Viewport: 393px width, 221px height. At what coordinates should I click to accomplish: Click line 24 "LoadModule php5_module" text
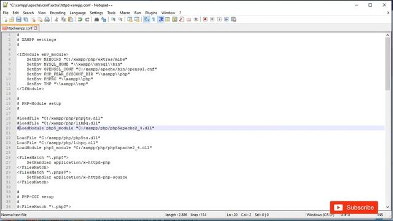tap(84, 148)
